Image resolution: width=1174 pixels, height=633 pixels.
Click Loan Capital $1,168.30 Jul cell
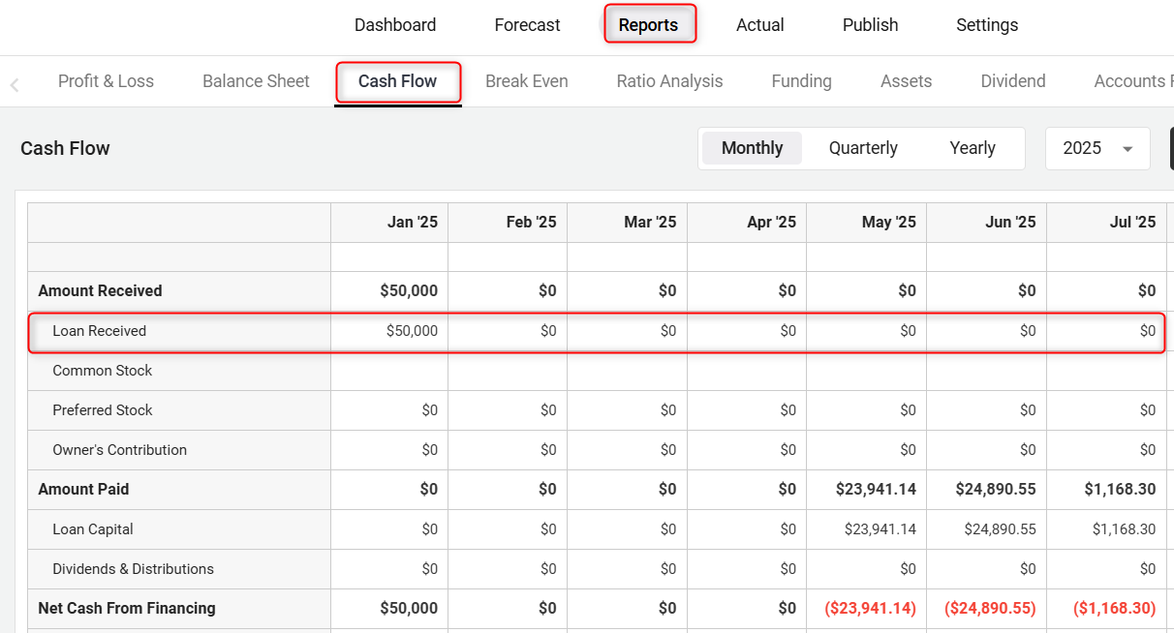(1107, 529)
